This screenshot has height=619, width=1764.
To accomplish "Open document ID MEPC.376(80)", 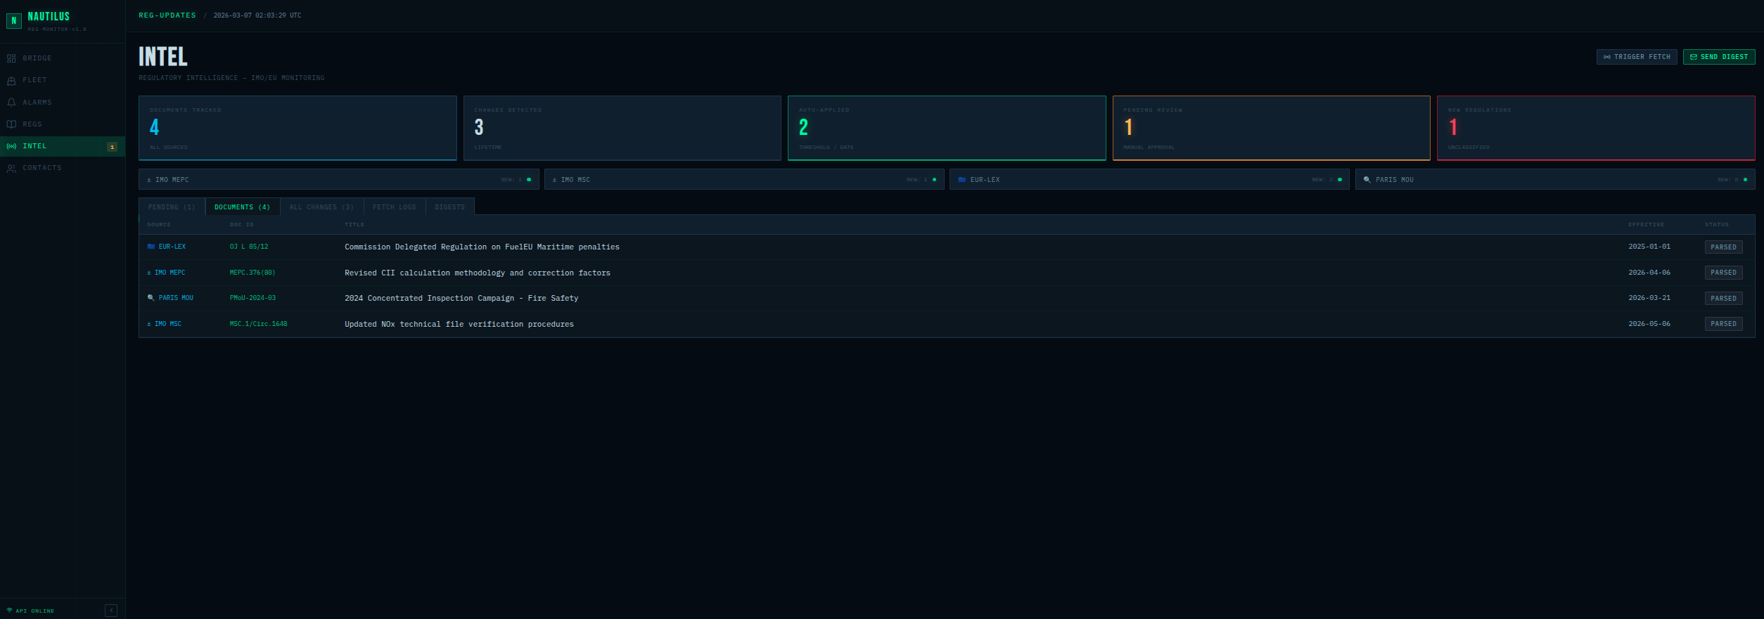I will [x=253, y=273].
